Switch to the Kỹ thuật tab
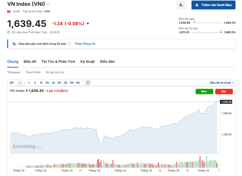242x176 pixels. click(87, 61)
